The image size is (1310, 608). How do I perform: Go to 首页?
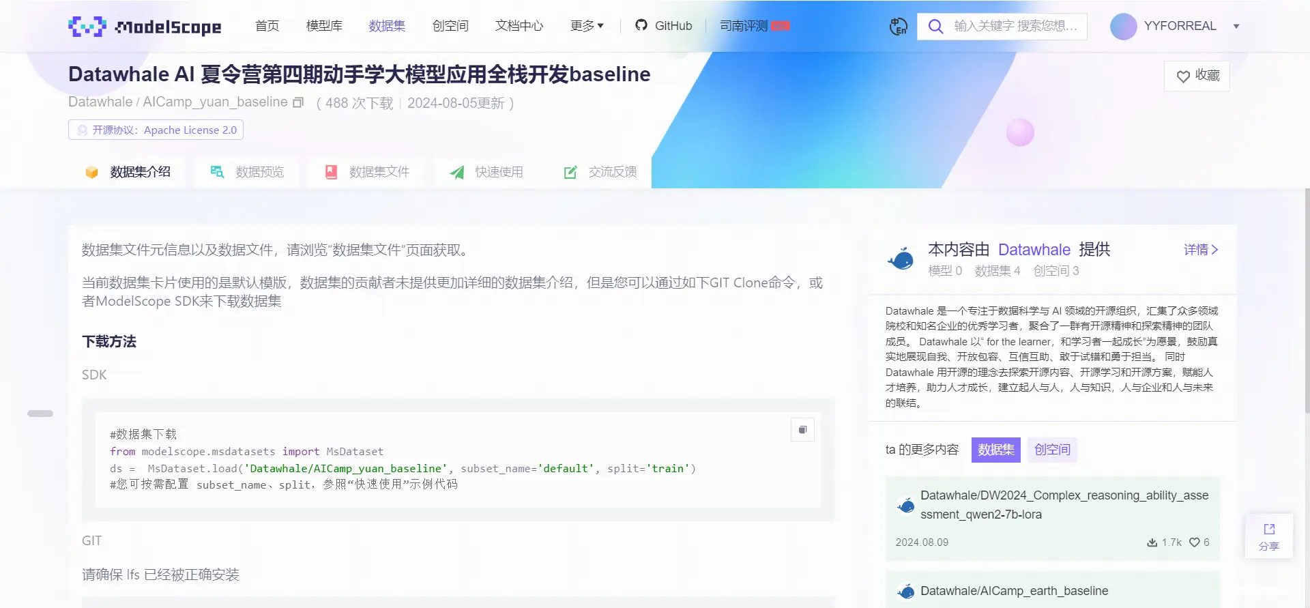pos(267,26)
